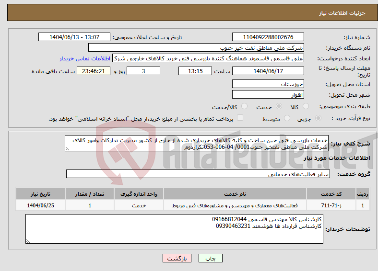
Task: Click the remaining days field showing 3
Action: [x=143, y=71]
